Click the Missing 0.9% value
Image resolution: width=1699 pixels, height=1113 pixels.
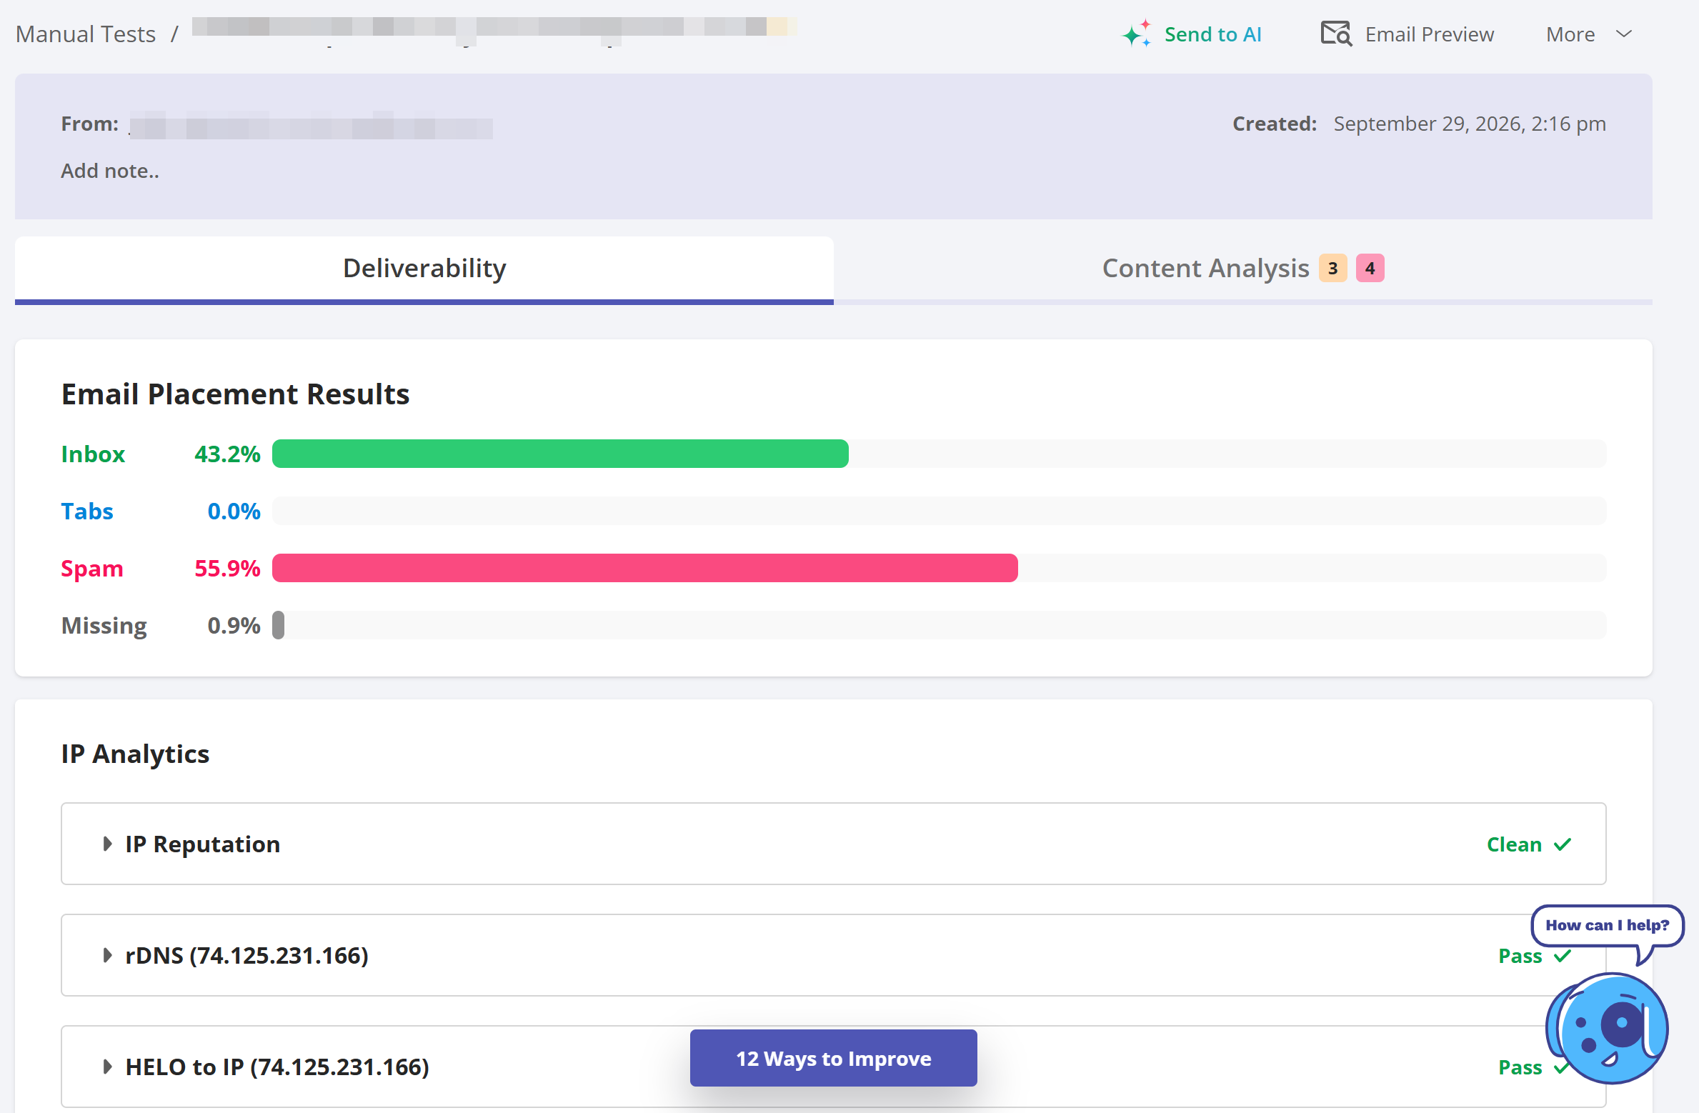coord(234,626)
